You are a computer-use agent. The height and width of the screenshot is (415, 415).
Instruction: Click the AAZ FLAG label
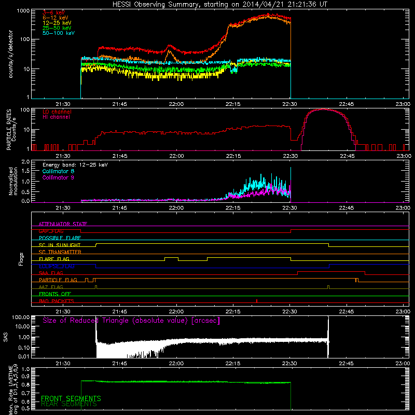point(51,287)
